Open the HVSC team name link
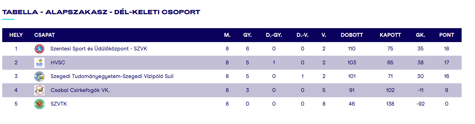This screenshot has height=124, width=475. coord(58,63)
